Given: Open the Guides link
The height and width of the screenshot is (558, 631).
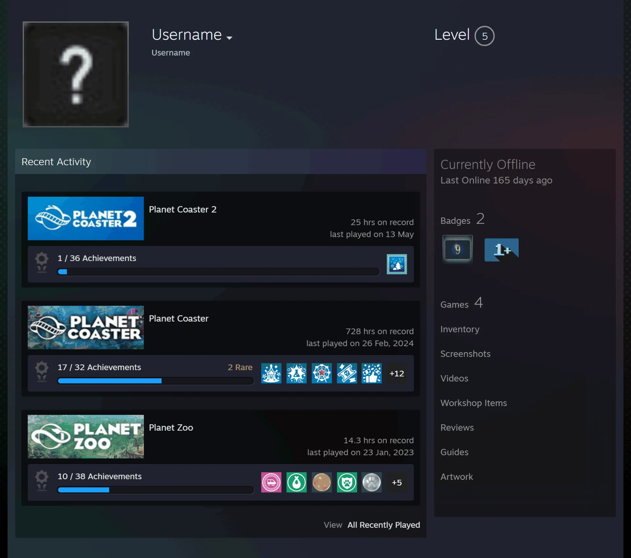Looking at the screenshot, I should coord(454,452).
